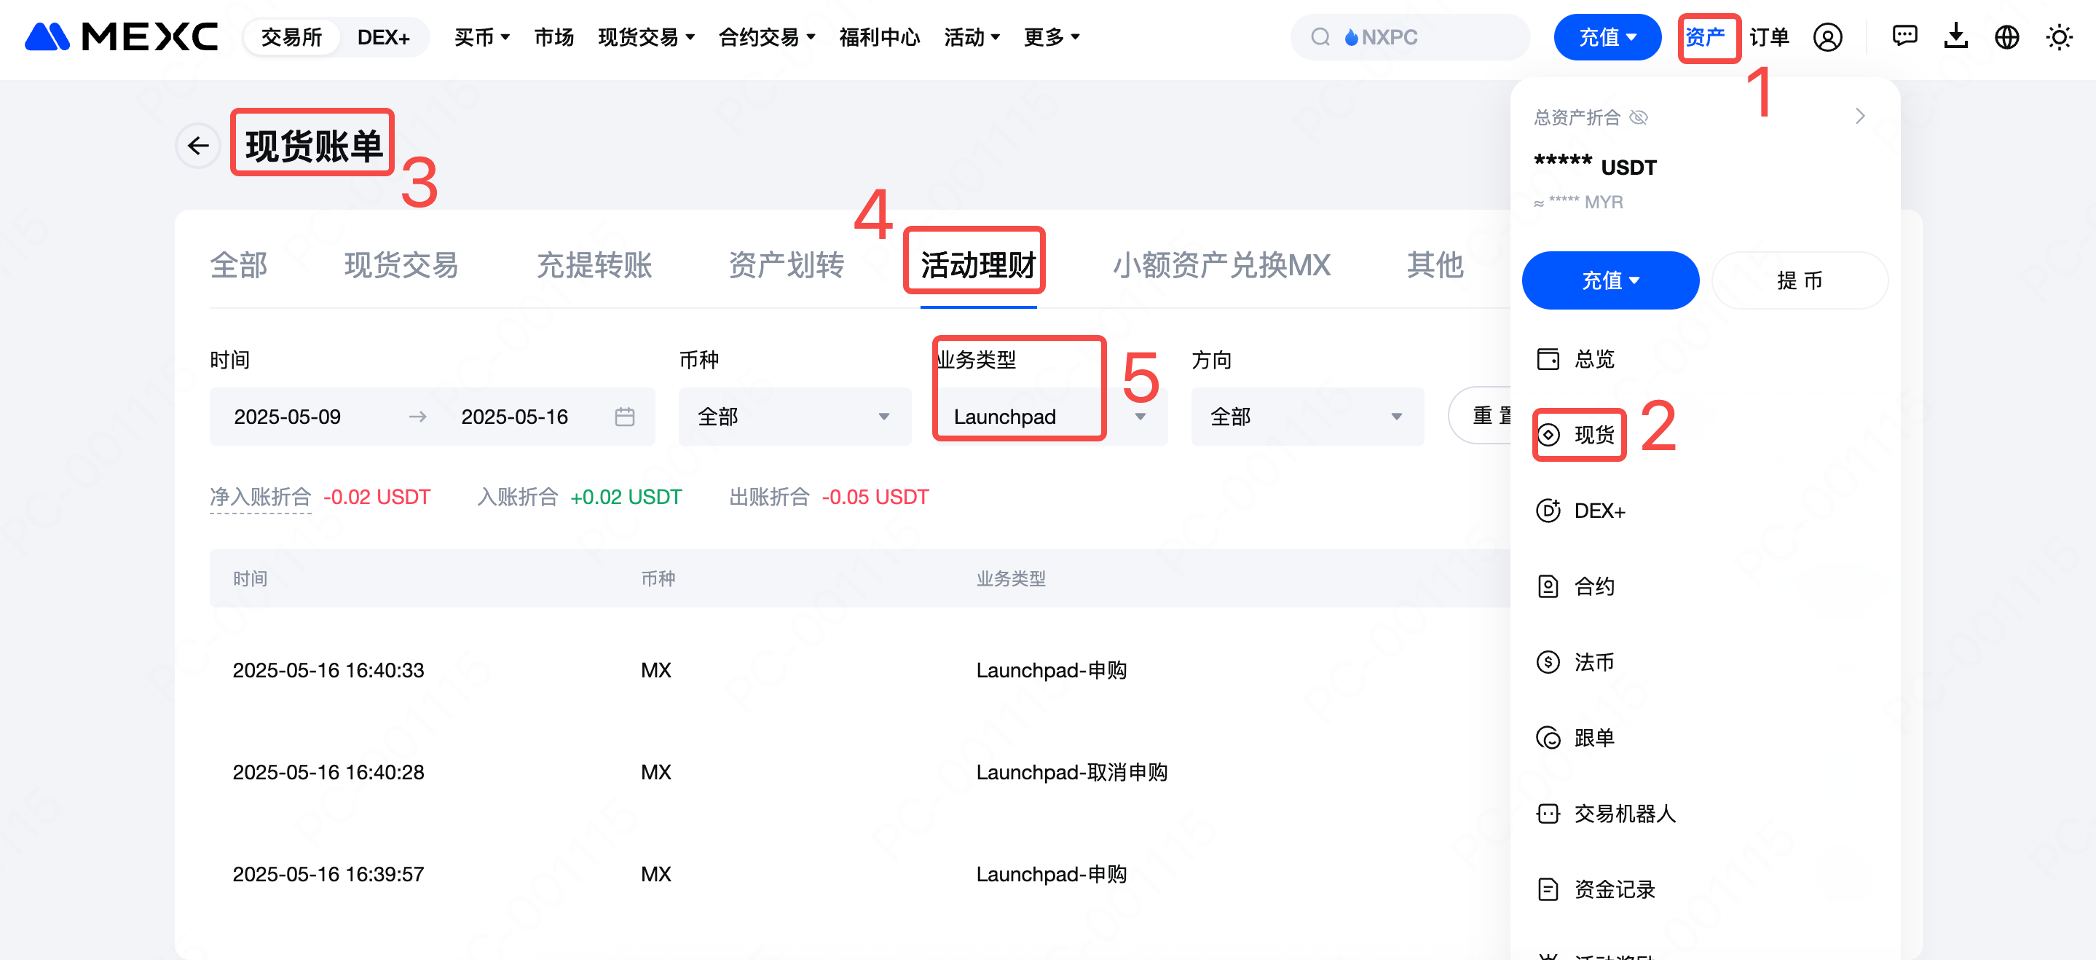This screenshot has width=2096, height=960.
Task: Select the 活动理财 tab
Action: tap(978, 264)
